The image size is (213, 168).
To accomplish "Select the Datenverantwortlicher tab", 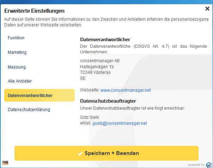I will pos(39,95).
